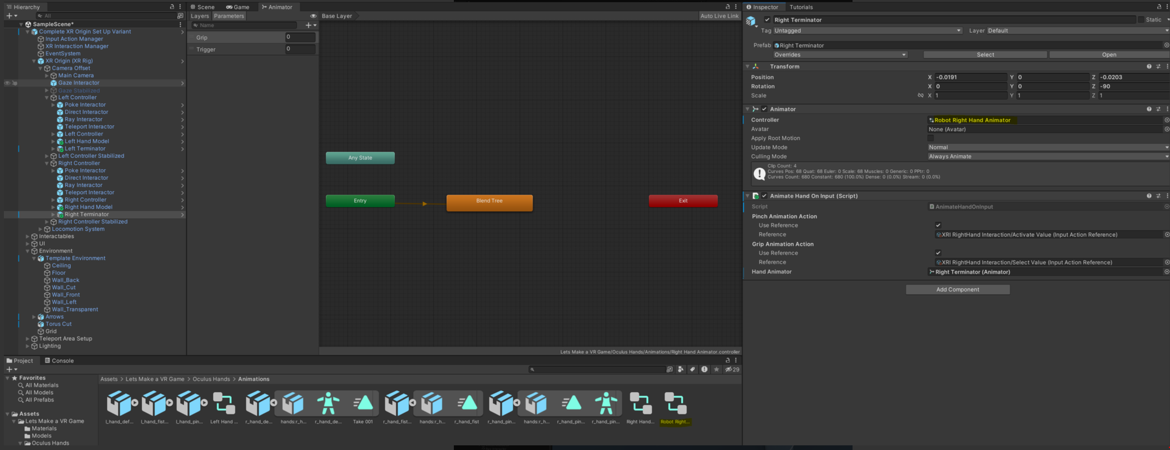
Task: Toggle the Apply Root Motion checkbox
Action: click(x=930, y=138)
